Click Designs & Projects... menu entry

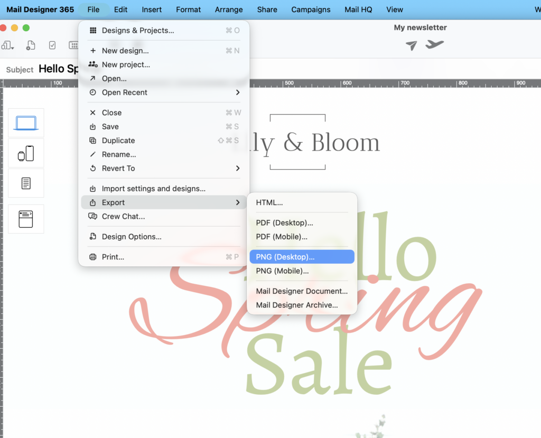pos(138,31)
